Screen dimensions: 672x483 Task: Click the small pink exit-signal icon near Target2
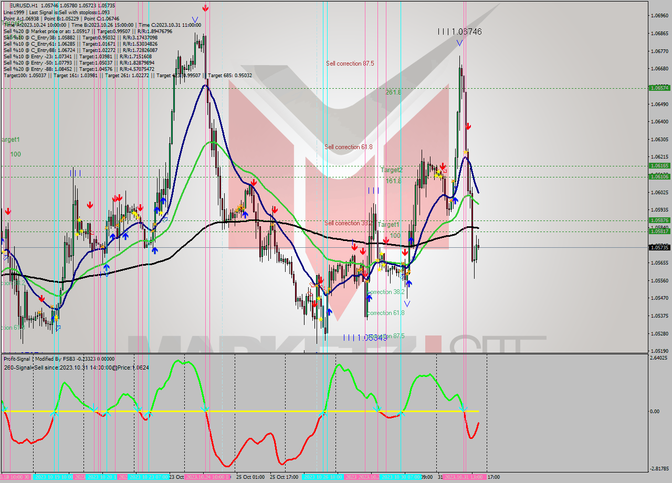pos(444,171)
